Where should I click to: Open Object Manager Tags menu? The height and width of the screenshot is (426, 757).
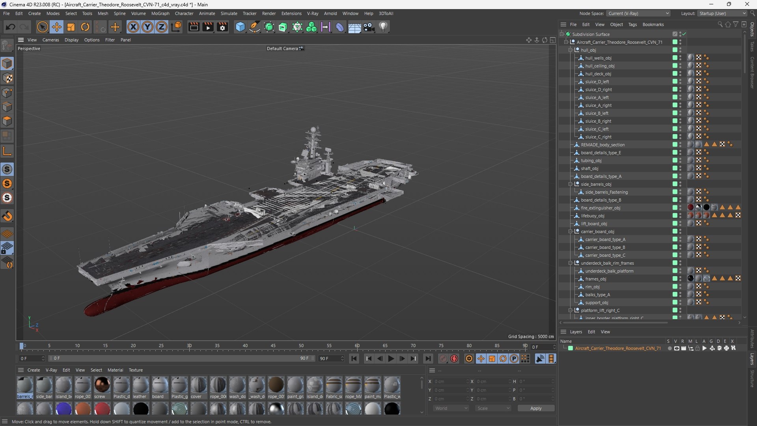pos(632,24)
